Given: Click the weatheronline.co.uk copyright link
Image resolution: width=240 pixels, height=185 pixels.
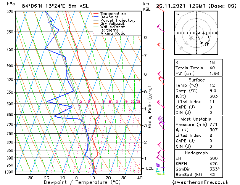Looking at the screenshot, I should [x=200, y=182].
